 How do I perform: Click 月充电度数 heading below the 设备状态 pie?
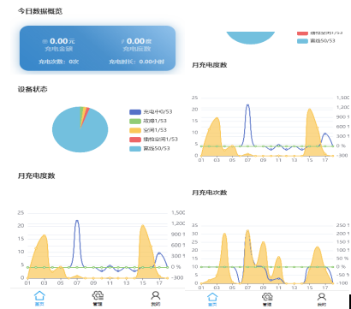click(36, 175)
